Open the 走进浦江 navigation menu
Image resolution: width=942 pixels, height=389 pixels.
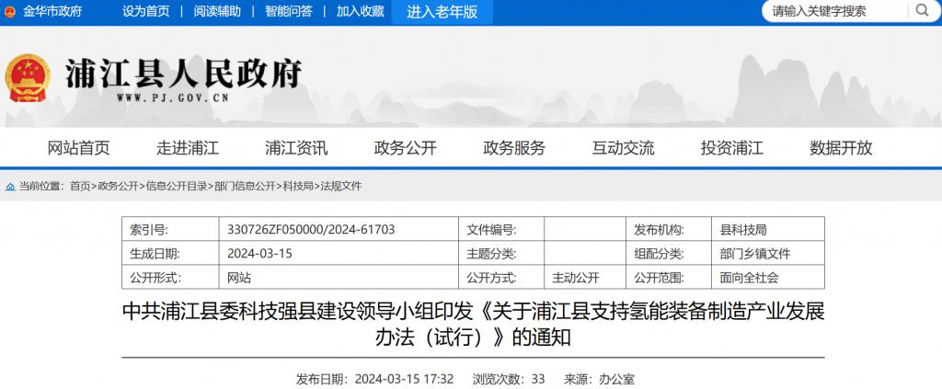coord(187,147)
